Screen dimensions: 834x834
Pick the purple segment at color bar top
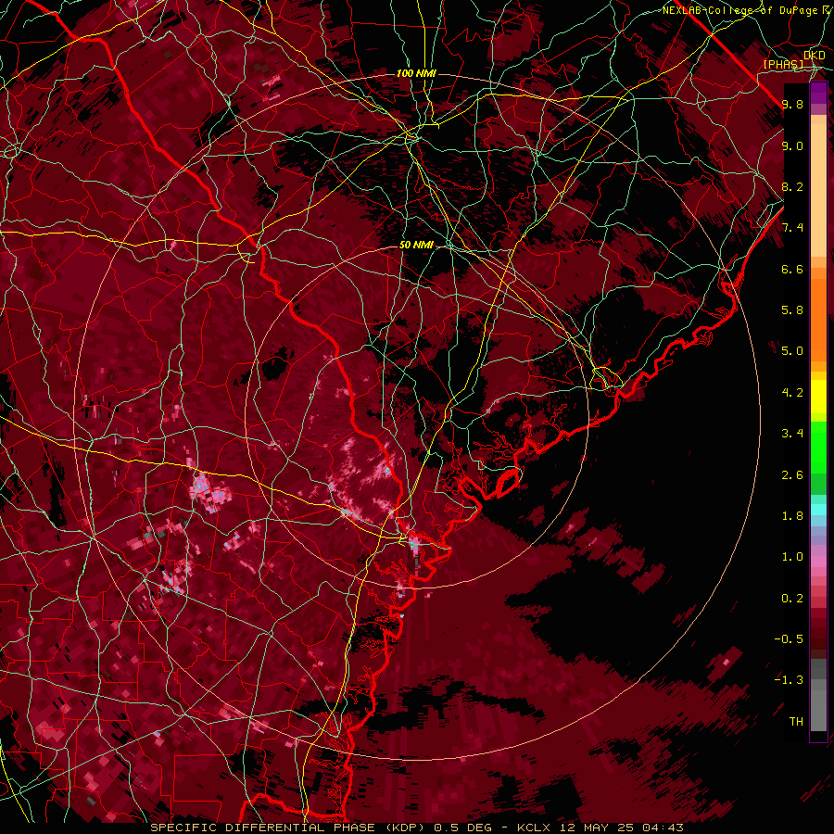(x=818, y=93)
